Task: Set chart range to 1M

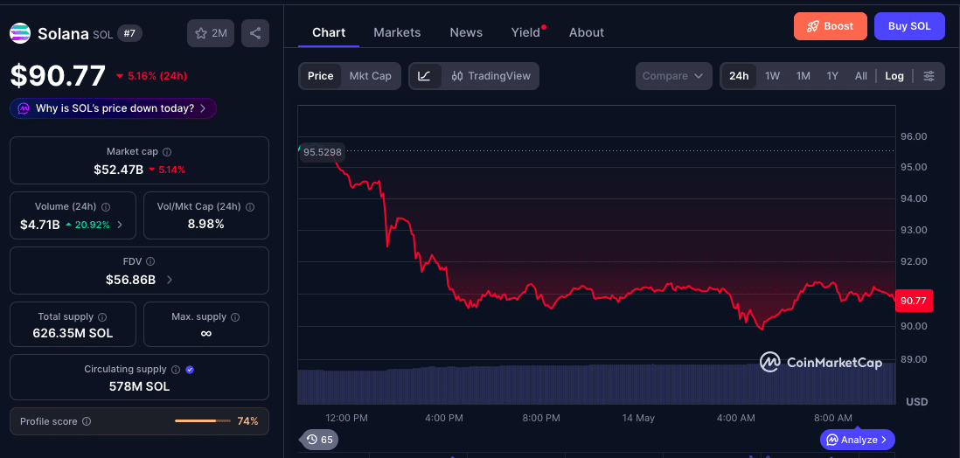Action: (803, 76)
